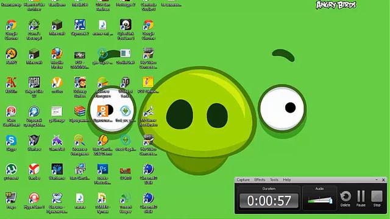
Task: Launch the Nero StartSmart shortcut
Action: click(11, 111)
